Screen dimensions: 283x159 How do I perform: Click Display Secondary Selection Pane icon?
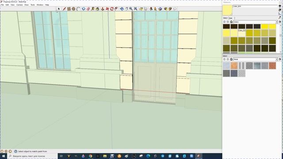point(280,6)
